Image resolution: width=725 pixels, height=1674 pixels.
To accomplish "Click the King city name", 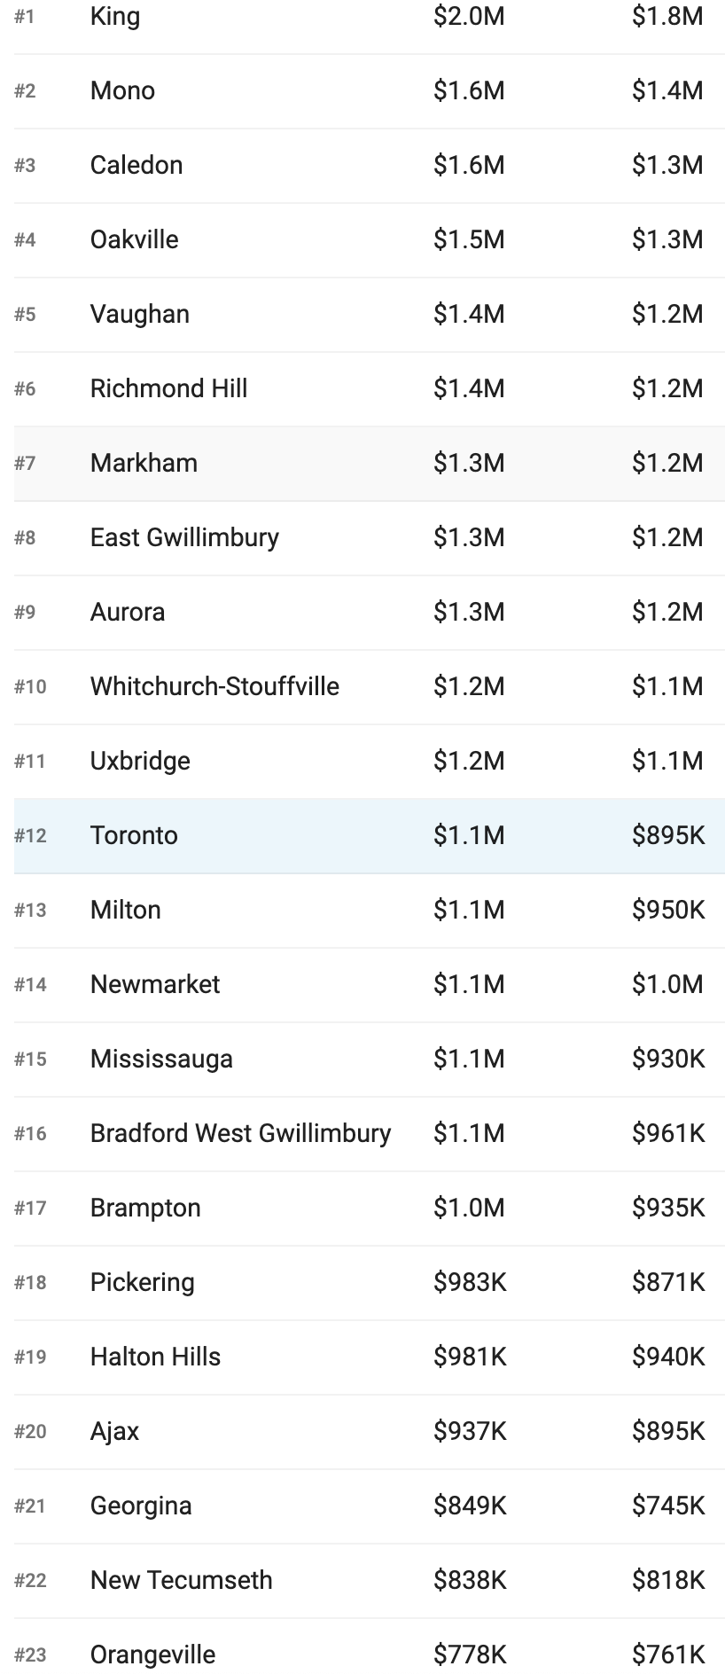I will (x=115, y=16).
